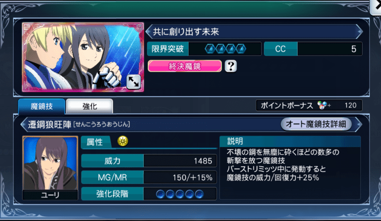Click the yellow light attribute icon
The height and width of the screenshot is (221, 381).
point(123,141)
